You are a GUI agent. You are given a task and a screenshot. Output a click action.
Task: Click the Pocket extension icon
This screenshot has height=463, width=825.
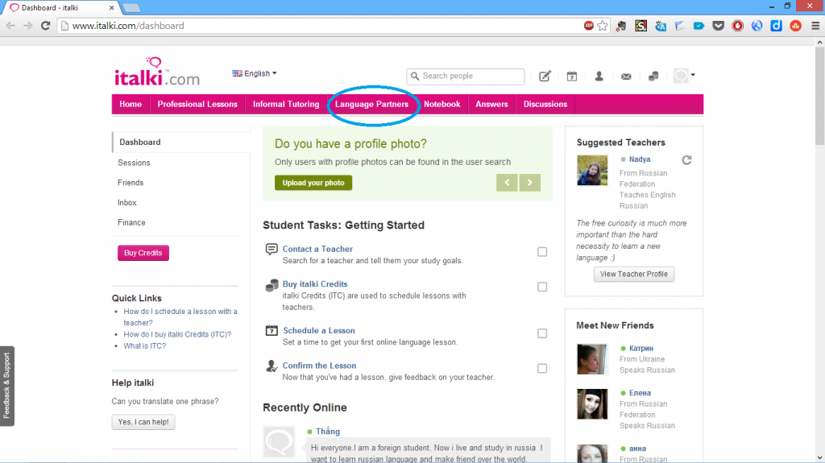(718, 25)
